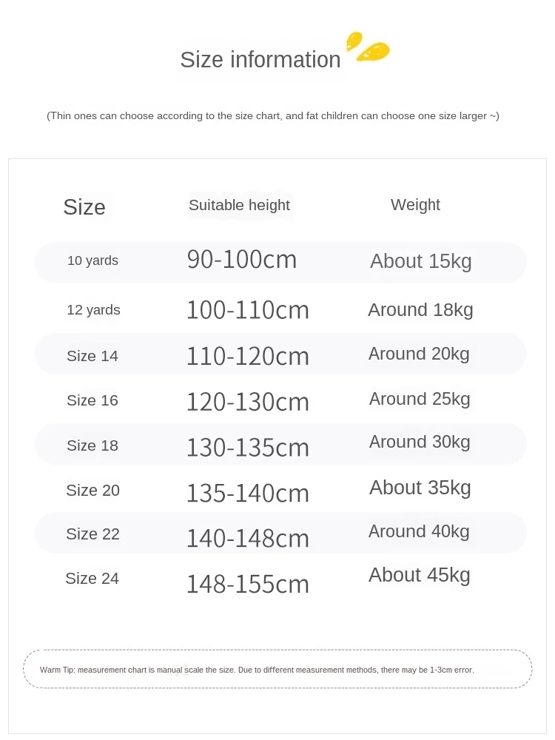Click the "Size" column header
555x740 pixels.
84,207
